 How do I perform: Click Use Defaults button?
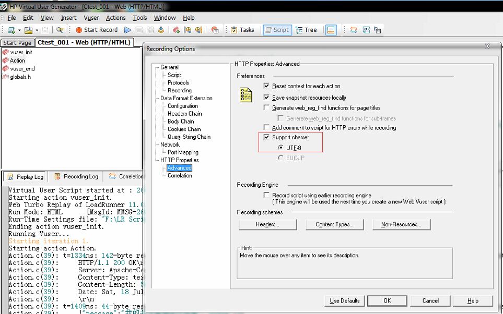pyautogui.click(x=345, y=301)
